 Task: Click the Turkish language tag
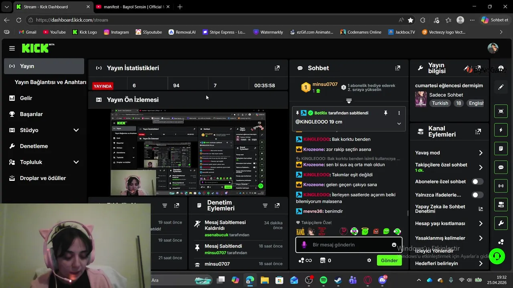440,103
